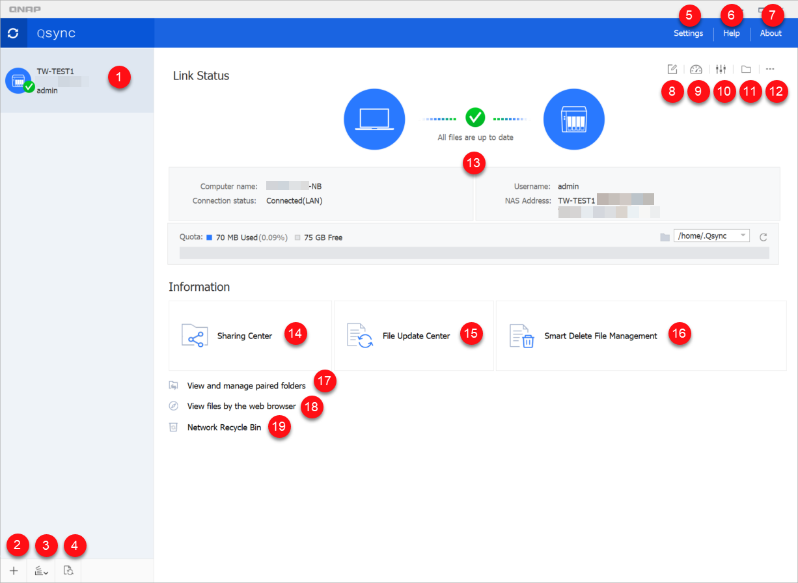Click the compass browser icon
Image resolution: width=798 pixels, height=583 pixels.
click(x=173, y=406)
